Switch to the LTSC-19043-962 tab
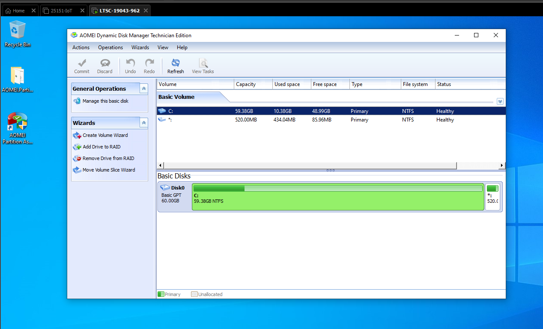 tap(119, 11)
